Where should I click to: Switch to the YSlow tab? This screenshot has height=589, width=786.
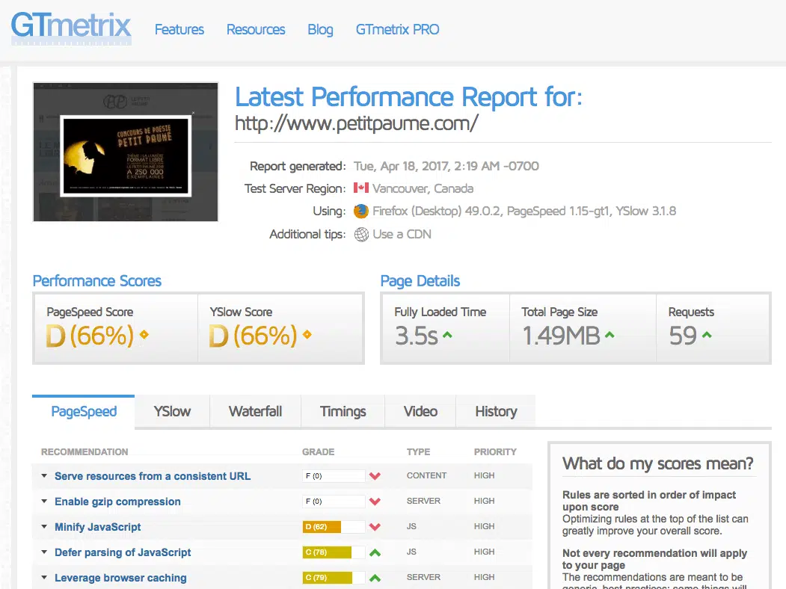(172, 411)
